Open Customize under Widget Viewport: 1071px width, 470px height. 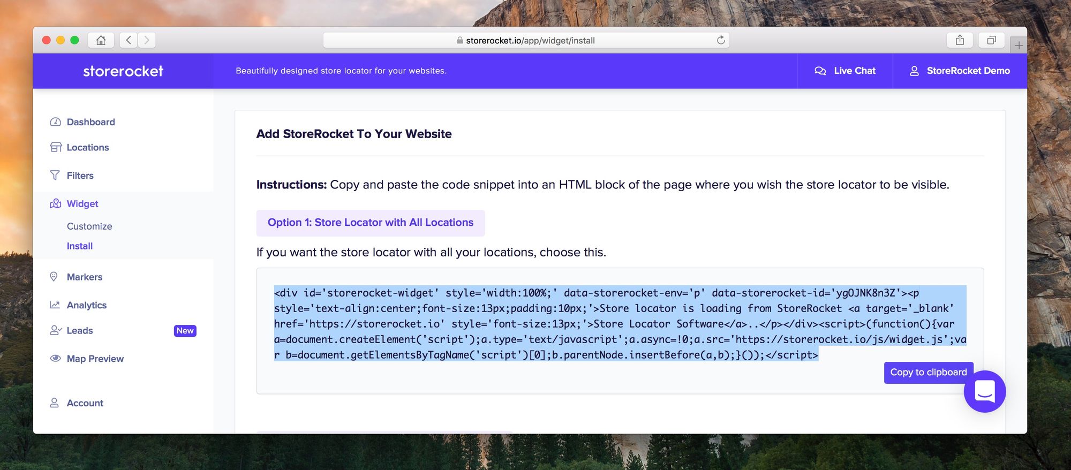(89, 226)
